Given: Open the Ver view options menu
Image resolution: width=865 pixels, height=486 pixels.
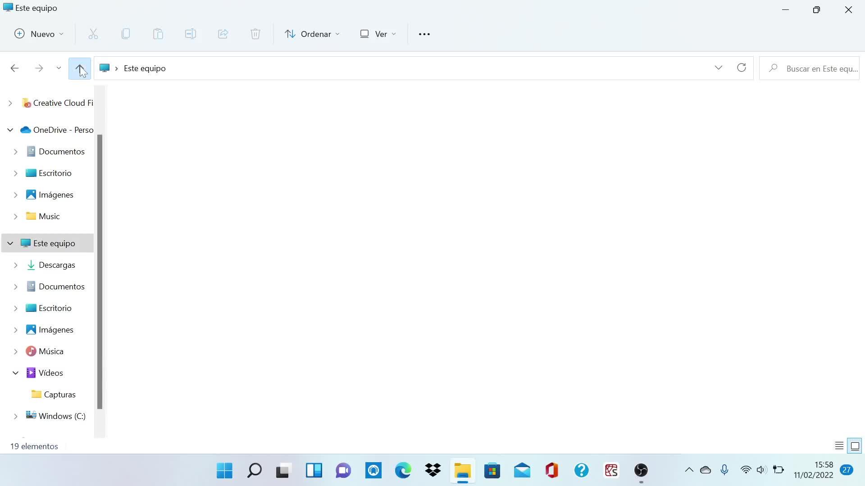Looking at the screenshot, I should (378, 34).
